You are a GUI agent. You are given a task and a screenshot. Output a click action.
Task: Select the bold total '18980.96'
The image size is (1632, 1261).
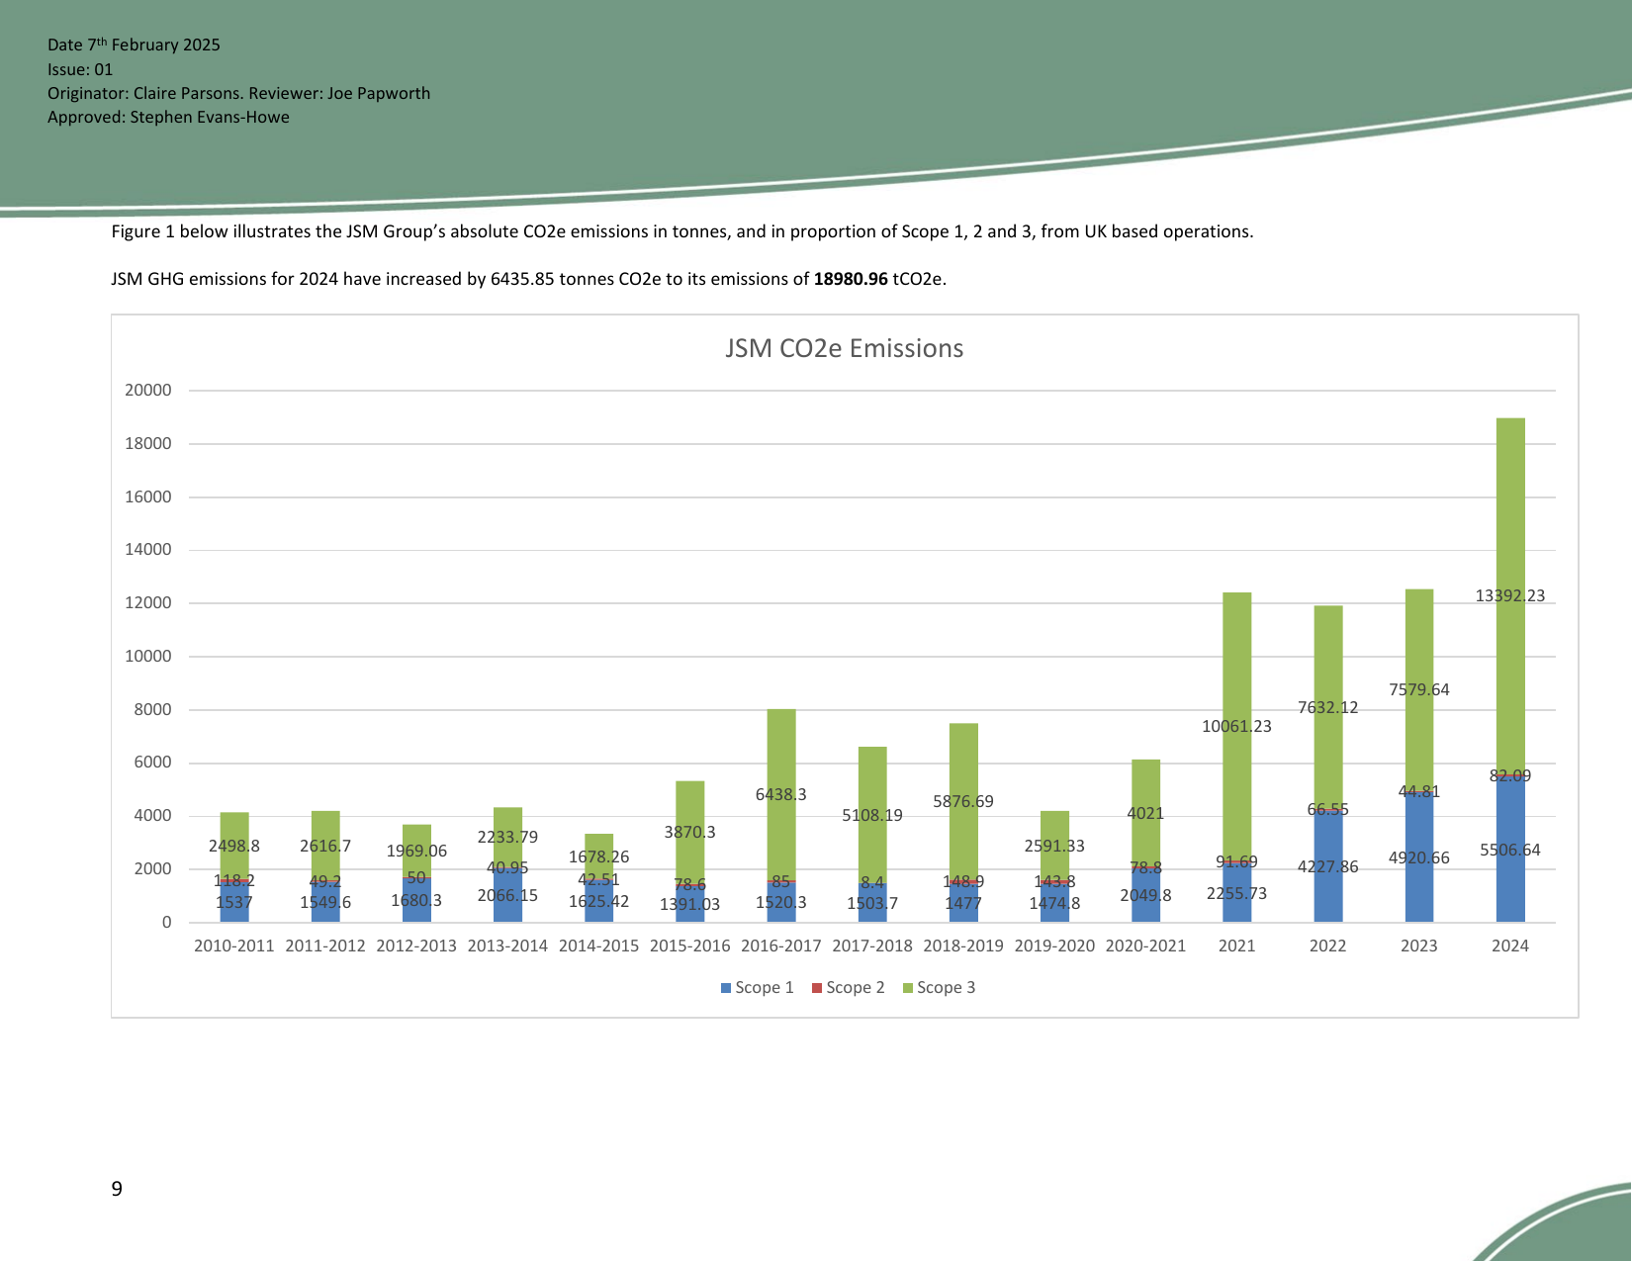(851, 279)
